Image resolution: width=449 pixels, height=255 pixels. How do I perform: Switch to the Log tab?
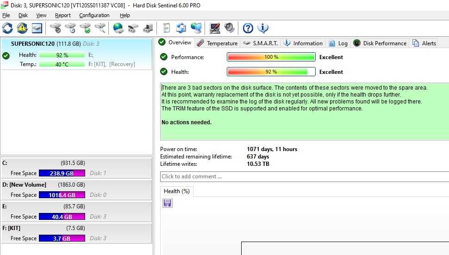pos(338,43)
